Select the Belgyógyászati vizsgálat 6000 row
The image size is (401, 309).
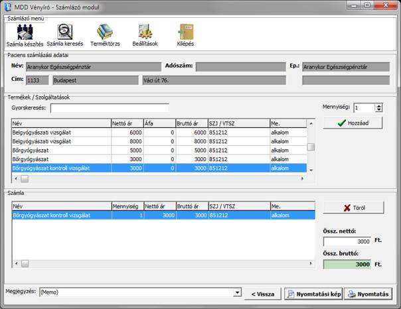[159, 133]
